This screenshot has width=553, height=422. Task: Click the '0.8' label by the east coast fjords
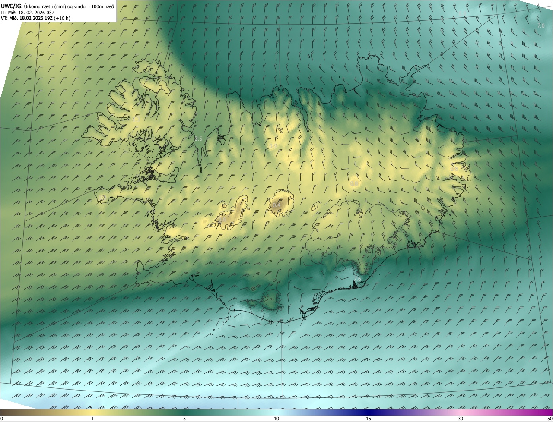click(454, 169)
